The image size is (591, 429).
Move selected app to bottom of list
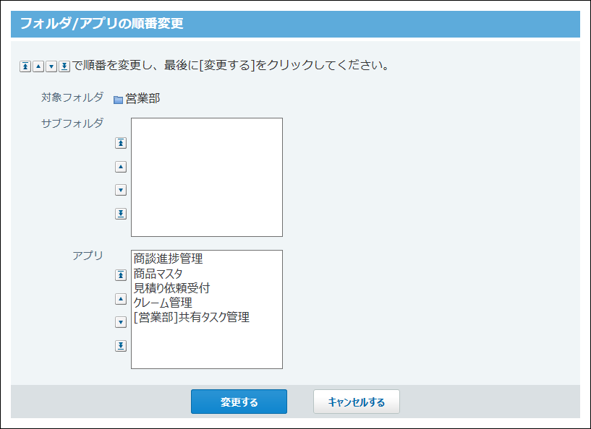point(121,346)
